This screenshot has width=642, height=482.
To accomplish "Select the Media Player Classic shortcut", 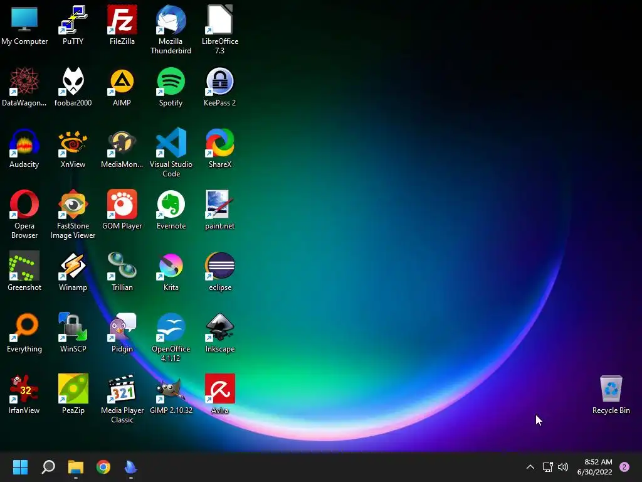I will 122,399.
